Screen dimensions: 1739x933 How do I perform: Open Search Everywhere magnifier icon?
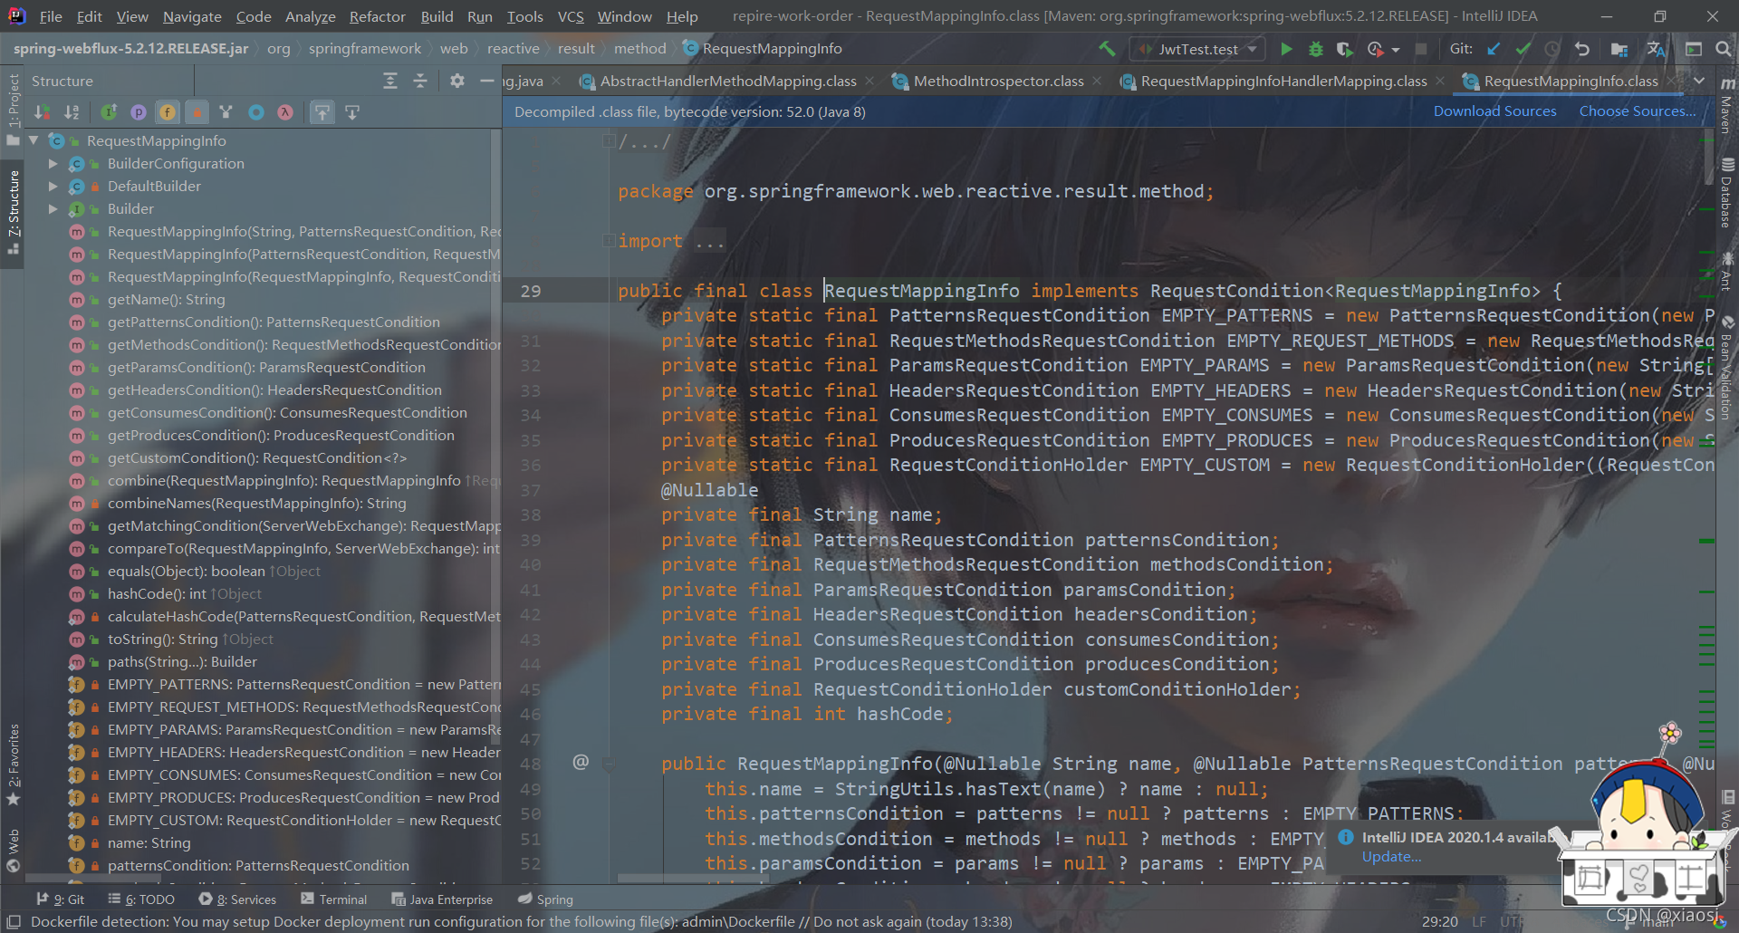1723,49
